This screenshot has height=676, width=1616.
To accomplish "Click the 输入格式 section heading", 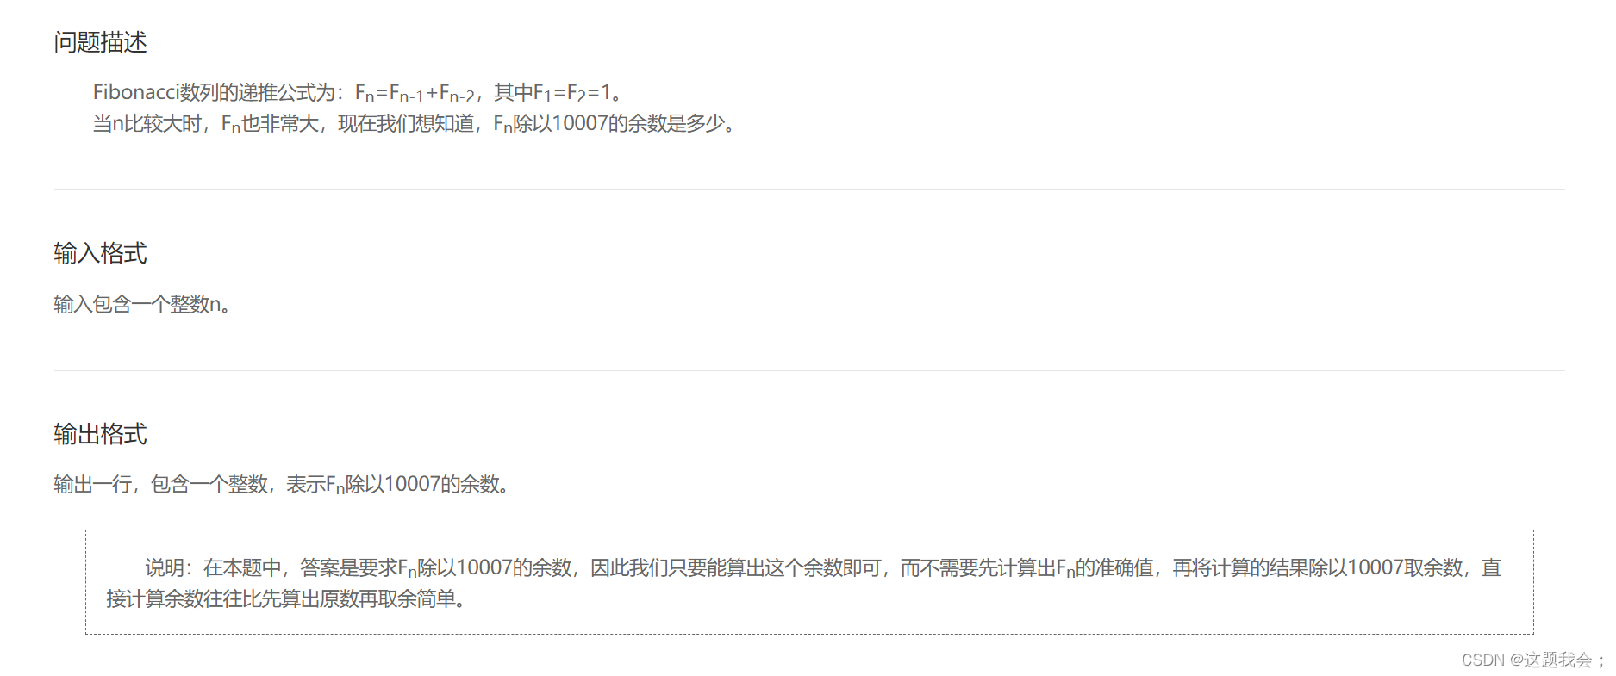I will pyautogui.click(x=100, y=253).
